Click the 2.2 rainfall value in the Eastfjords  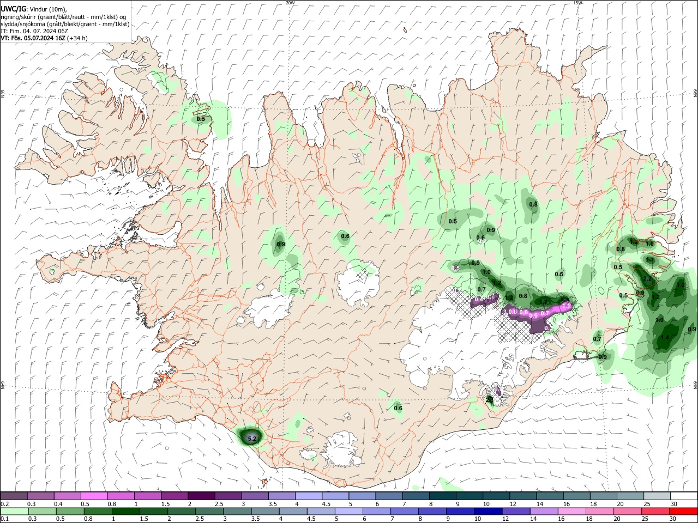click(647, 278)
